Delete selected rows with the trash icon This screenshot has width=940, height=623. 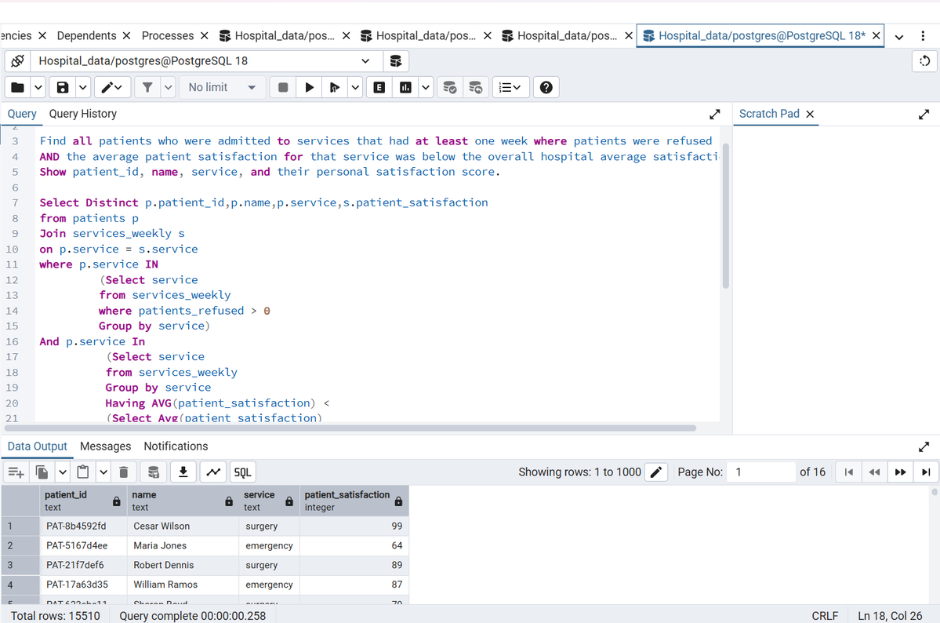tap(124, 472)
